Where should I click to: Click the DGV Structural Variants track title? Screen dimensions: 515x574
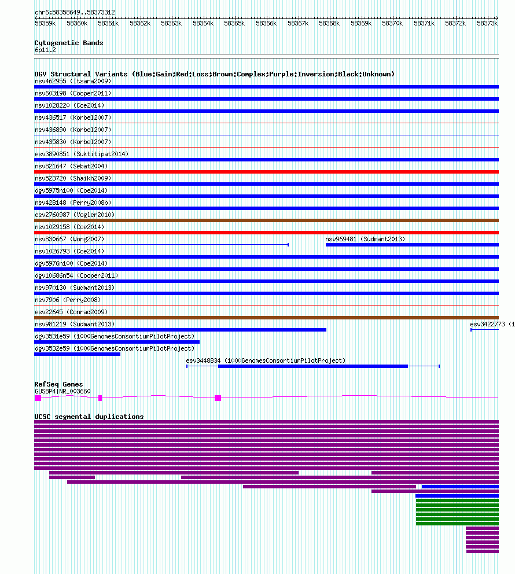point(215,74)
